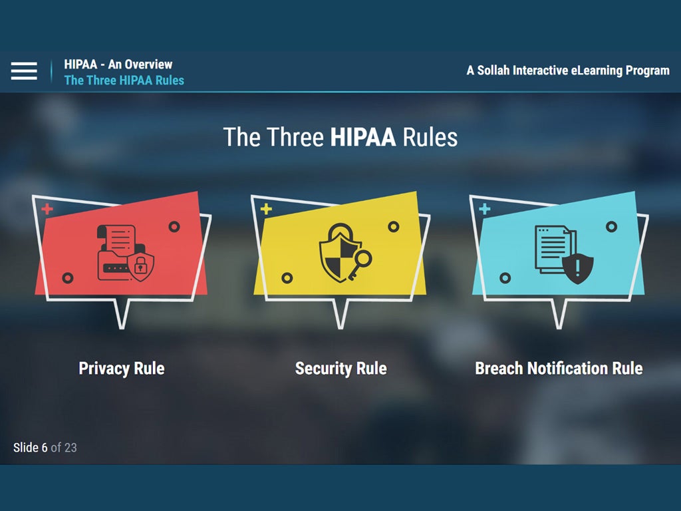
Task: Select the folder and lock privacy icon
Action: [125, 253]
